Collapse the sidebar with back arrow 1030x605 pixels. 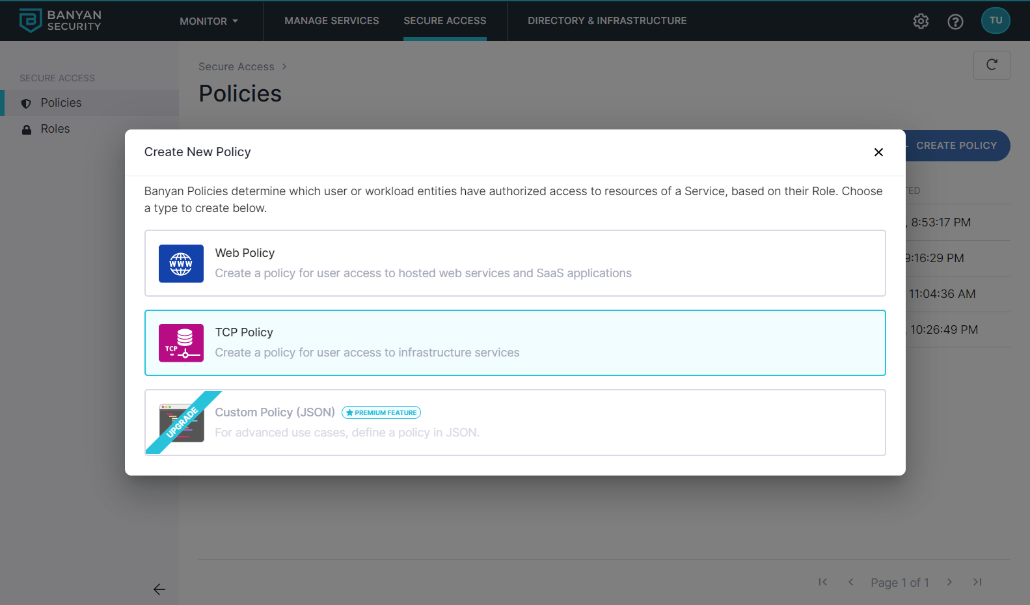tap(159, 589)
